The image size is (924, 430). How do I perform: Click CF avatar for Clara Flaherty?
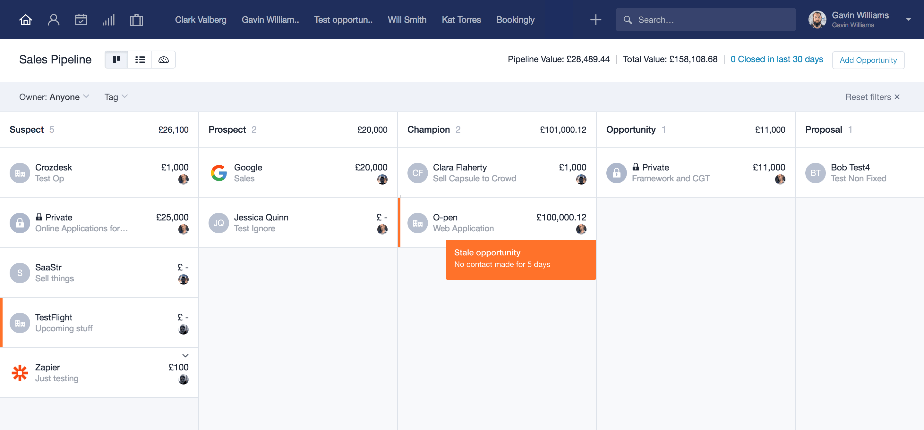click(x=417, y=173)
